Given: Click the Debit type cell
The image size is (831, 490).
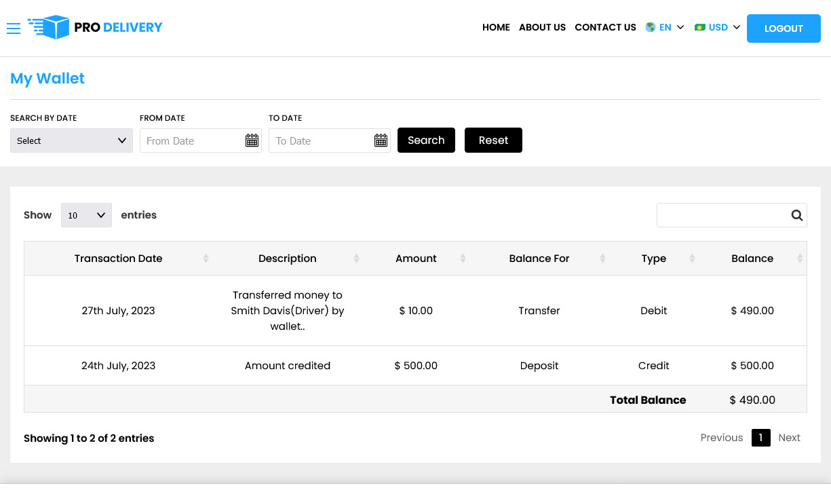Looking at the screenshot, I should point(654,311).
